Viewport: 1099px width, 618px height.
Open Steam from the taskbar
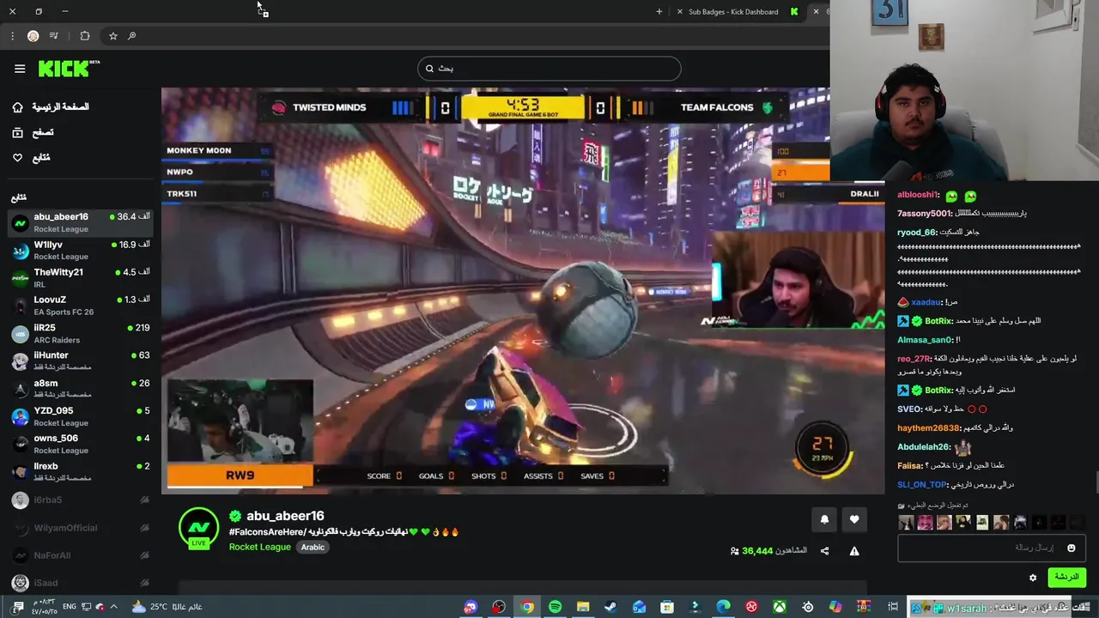click(610, 607)
